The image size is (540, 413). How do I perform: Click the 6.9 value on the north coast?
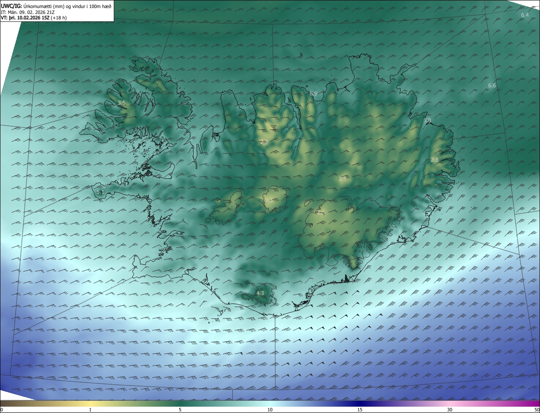click(x=313, y=94)
